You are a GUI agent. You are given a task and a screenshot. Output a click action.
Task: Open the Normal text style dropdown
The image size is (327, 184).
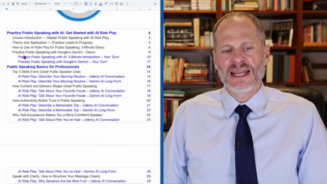tap(42, 4)
